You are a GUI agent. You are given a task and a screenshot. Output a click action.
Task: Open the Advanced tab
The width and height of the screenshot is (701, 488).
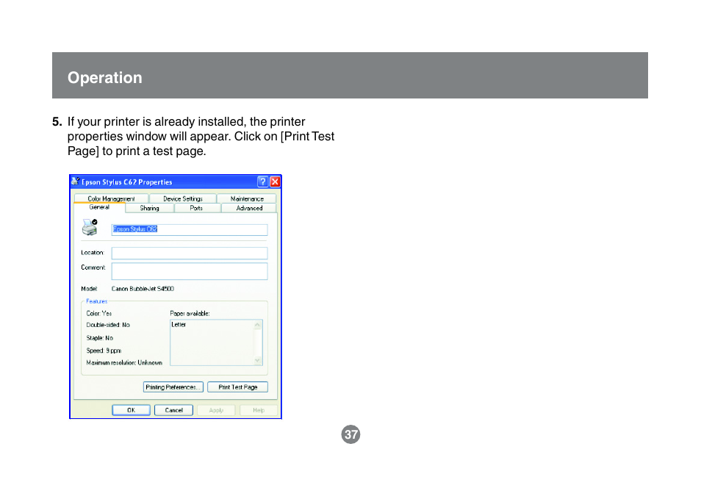(249, 208)
